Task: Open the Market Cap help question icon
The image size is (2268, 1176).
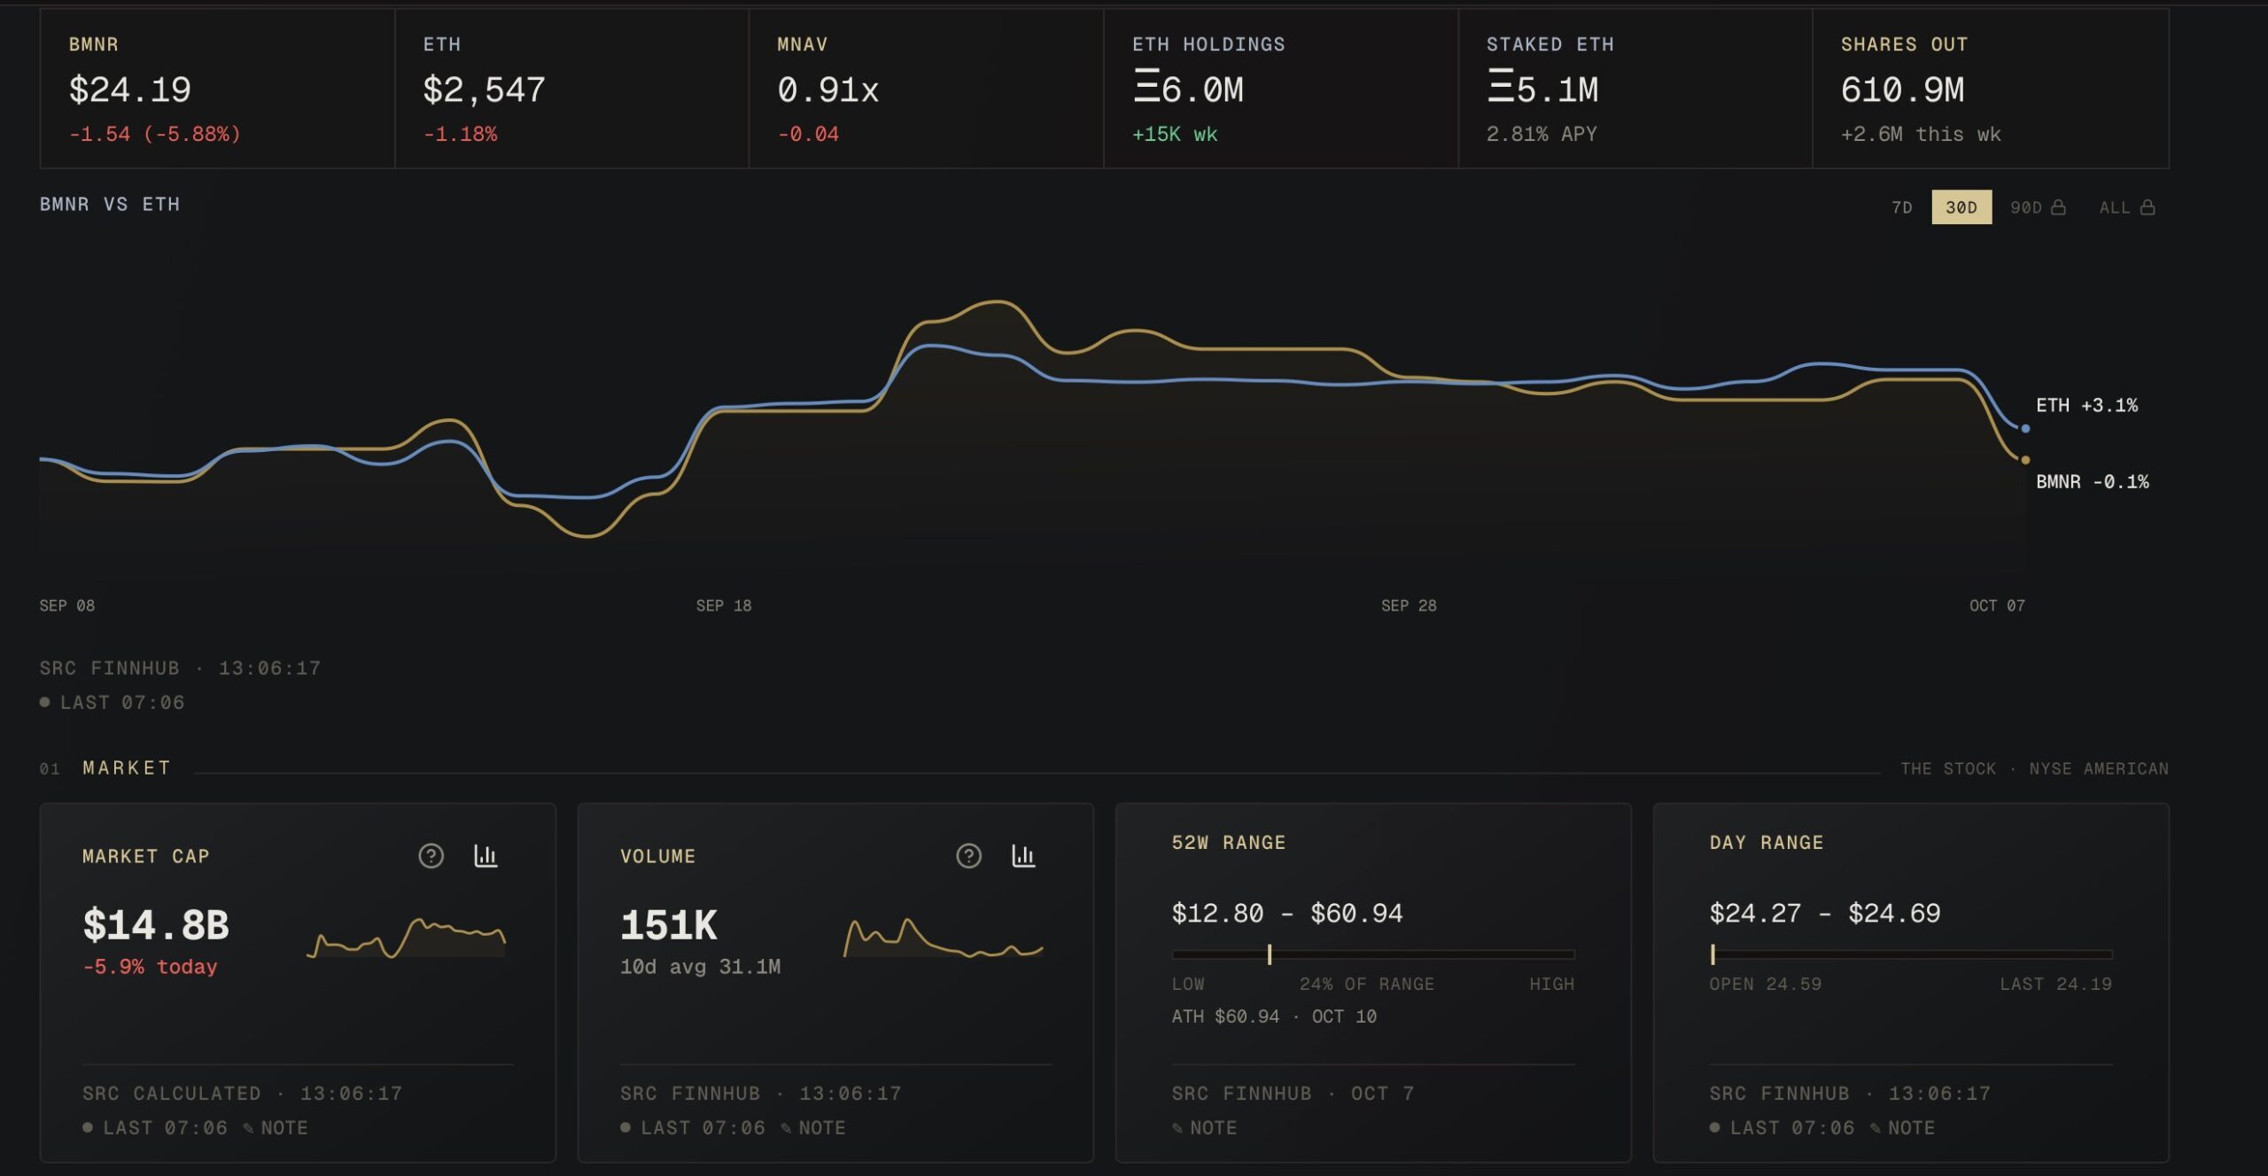Action: (431, 855)
